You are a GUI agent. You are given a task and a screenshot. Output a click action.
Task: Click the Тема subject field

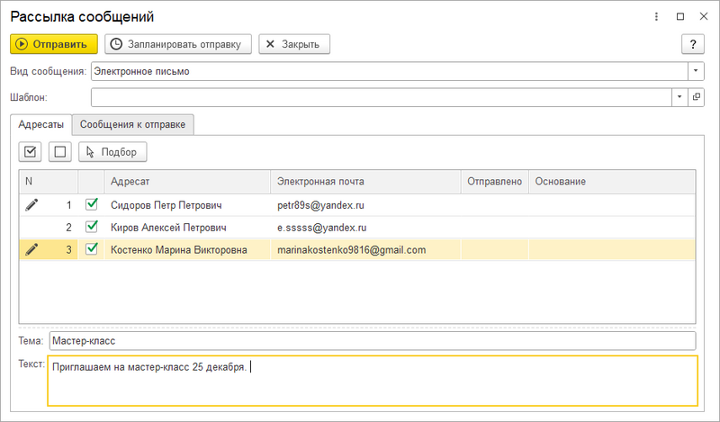pyautogui.click(x=373, y=341)
